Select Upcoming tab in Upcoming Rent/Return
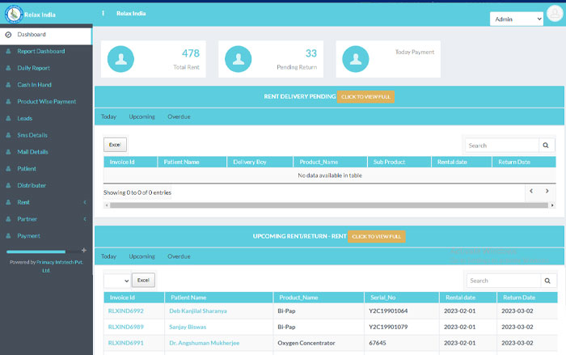The width and height of the screenshot is (566, 355). [141, 256]
